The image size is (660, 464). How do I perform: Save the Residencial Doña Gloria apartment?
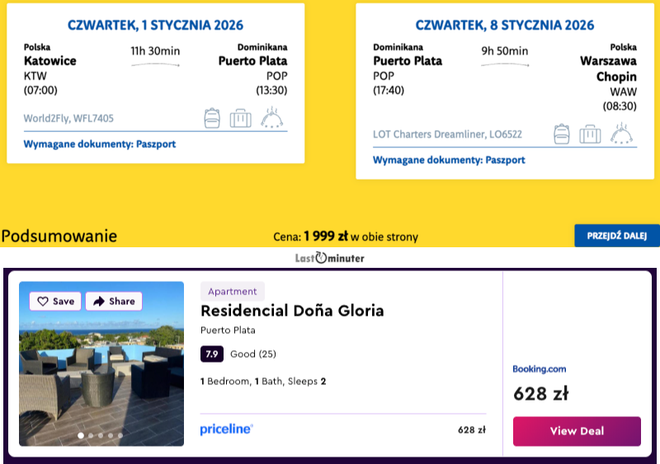(56, 302)
